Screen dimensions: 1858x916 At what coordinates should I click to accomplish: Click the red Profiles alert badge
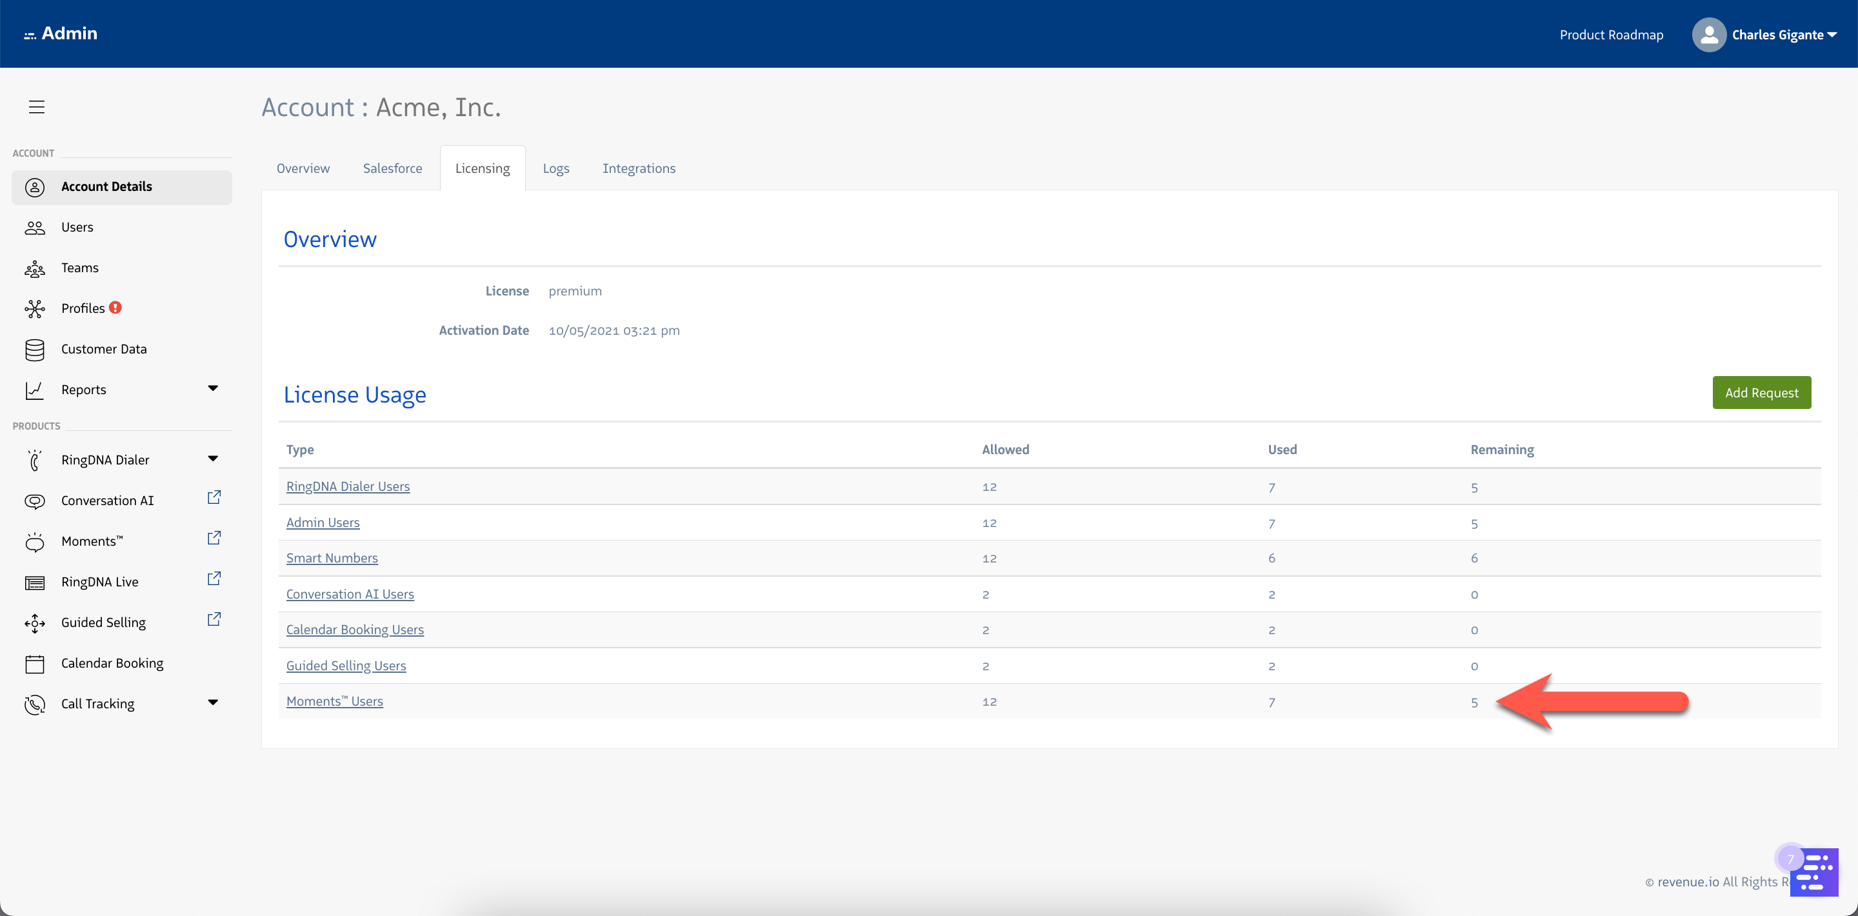tap(115, 307)
